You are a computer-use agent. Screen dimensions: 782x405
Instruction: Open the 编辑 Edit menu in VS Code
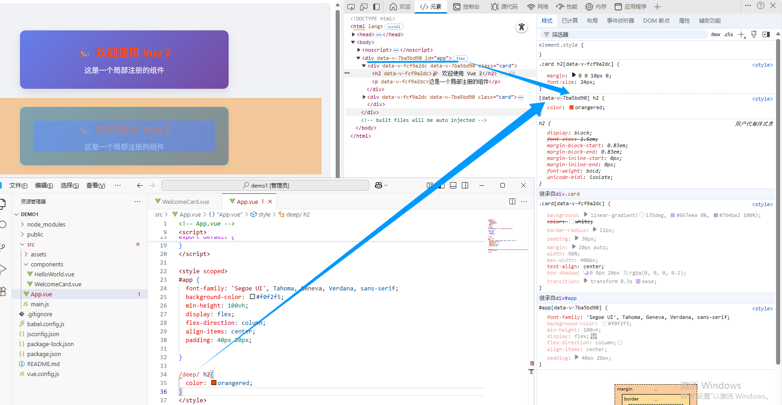point(44,185)
